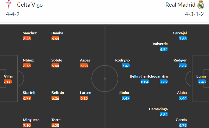Open player Camavinga details
This screenshot has width=209, height=128.
coord(158,109)
